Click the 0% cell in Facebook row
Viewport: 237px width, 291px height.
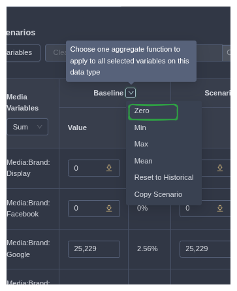coord(142,208)
